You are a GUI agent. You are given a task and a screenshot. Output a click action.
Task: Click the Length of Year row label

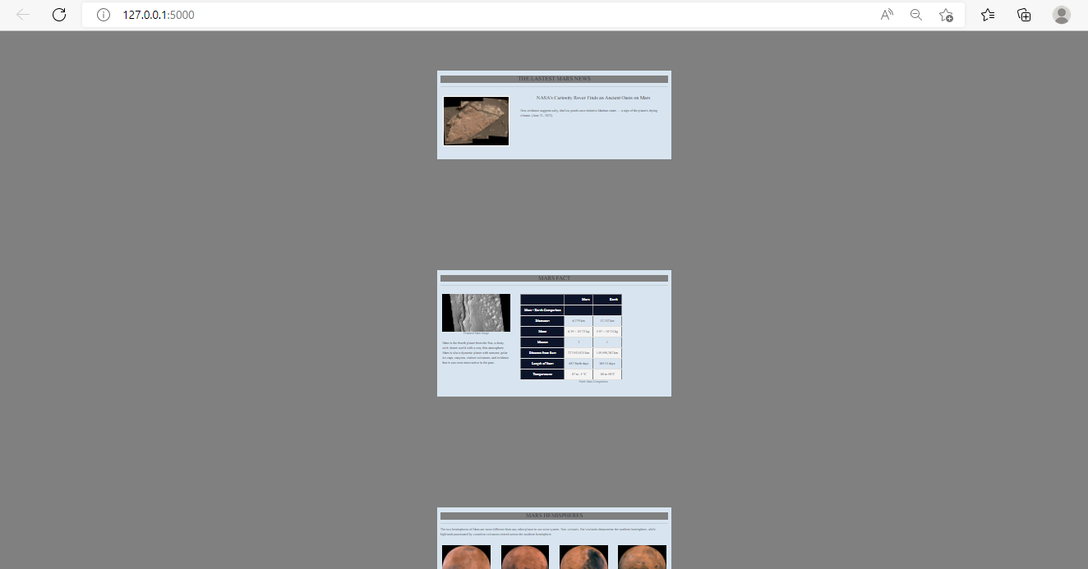point(542,364)
